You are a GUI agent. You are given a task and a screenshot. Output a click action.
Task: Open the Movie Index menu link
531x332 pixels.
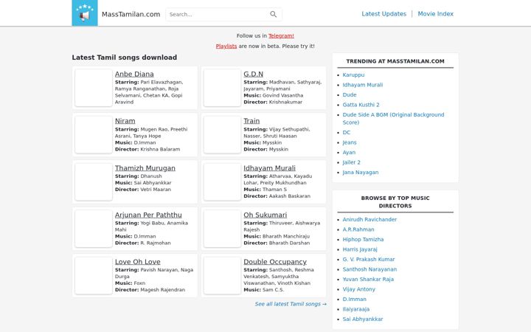pos(436,14)
